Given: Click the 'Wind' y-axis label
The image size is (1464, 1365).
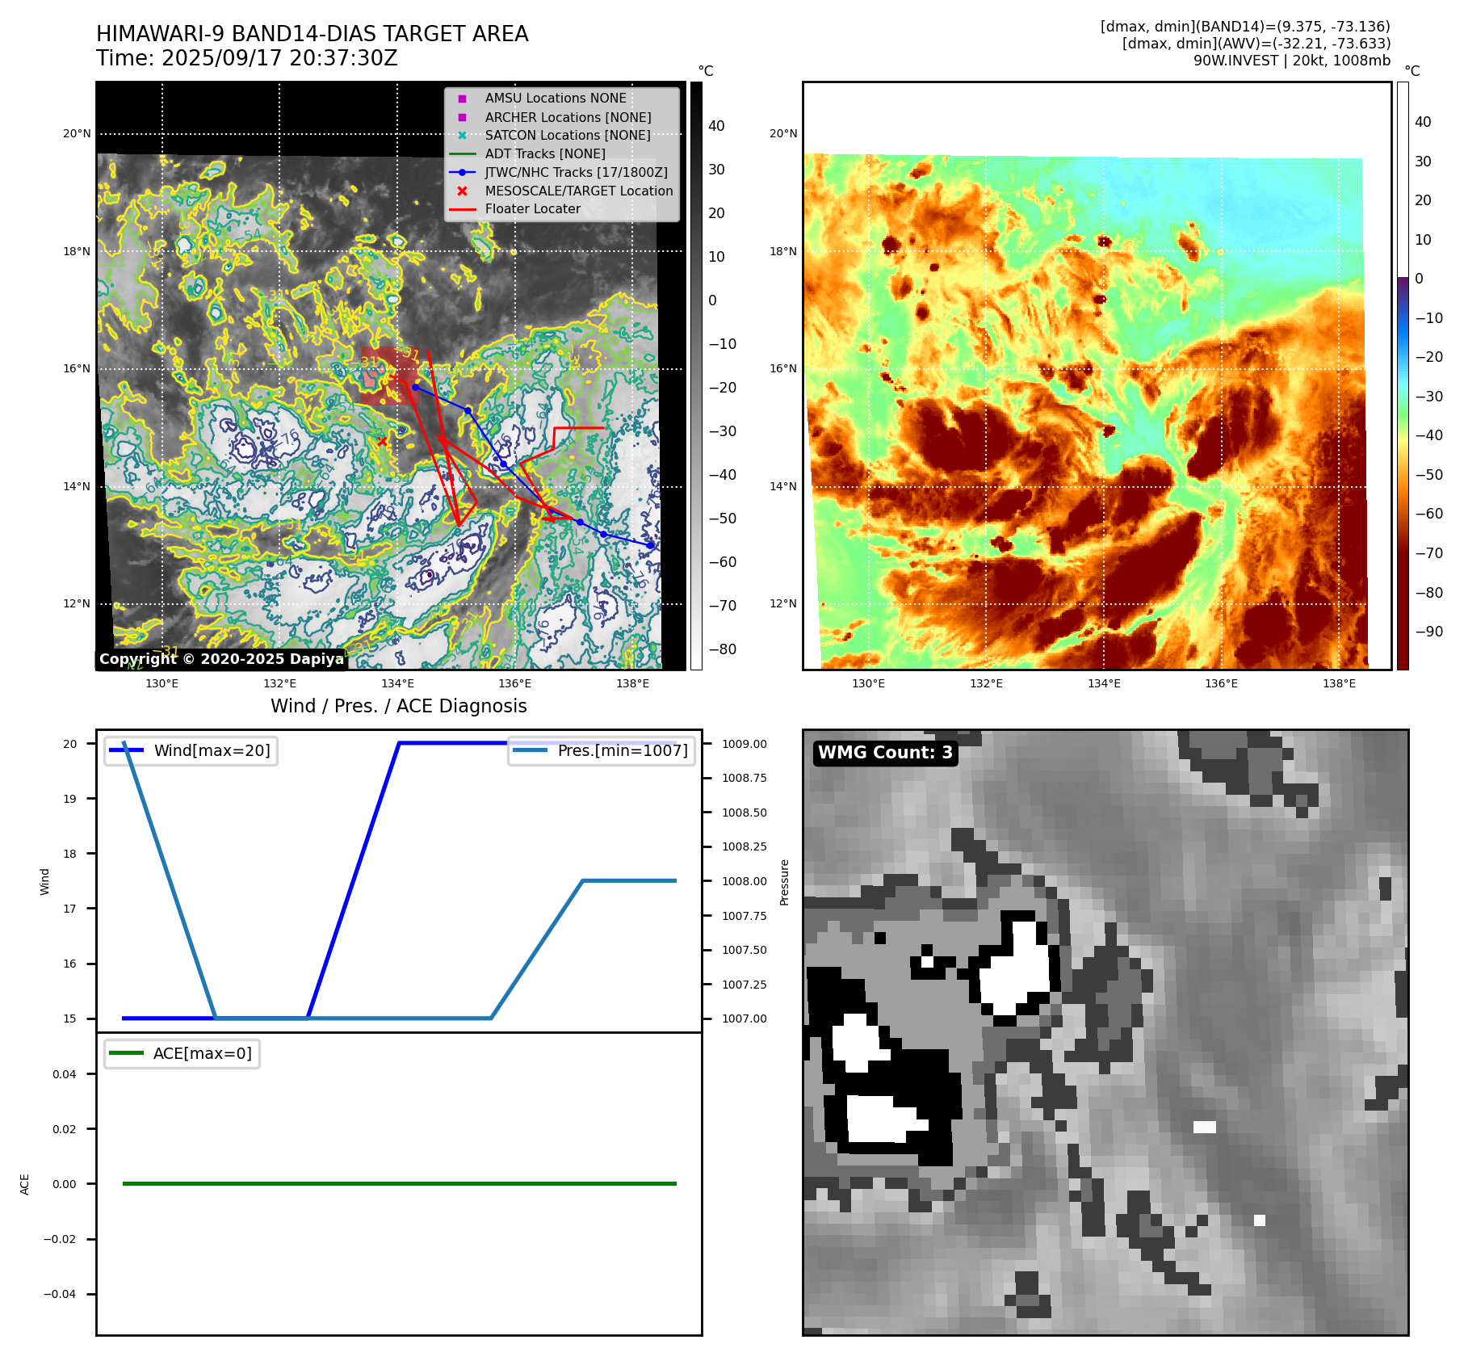Looking at the screenshot, I should click(44, 882).
